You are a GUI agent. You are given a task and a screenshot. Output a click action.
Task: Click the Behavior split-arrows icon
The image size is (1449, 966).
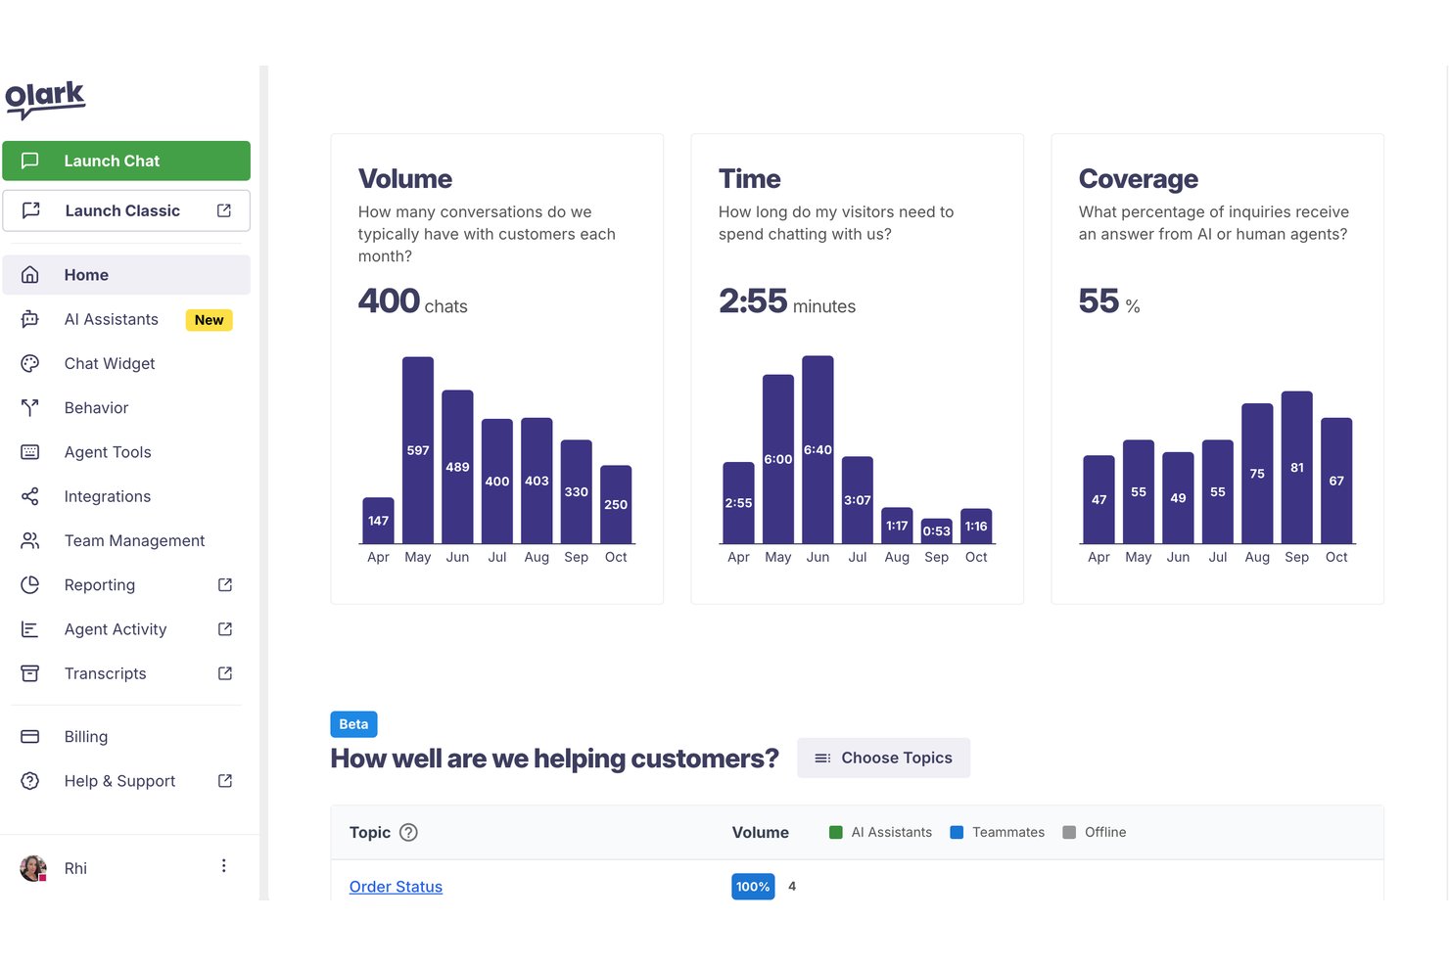[x=30, y=407]
